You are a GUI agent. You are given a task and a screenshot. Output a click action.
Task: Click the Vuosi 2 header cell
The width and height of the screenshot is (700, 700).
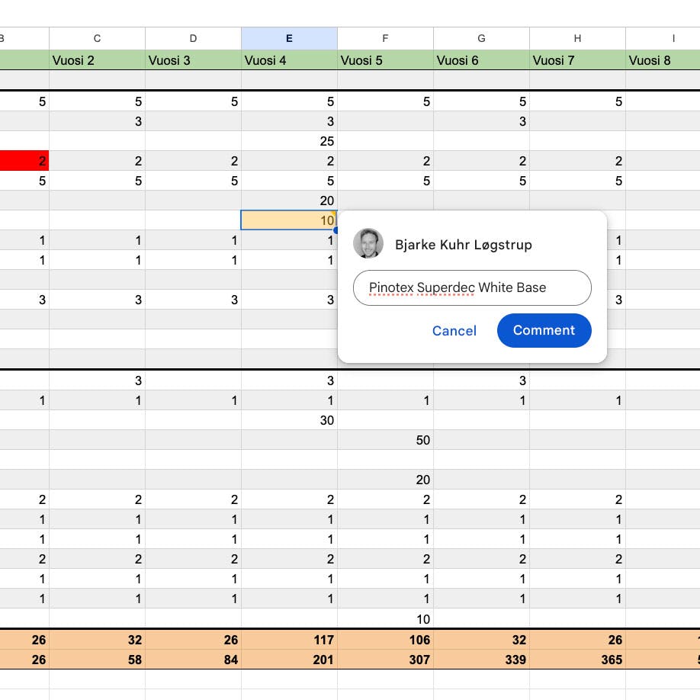[x=97, y=60]
